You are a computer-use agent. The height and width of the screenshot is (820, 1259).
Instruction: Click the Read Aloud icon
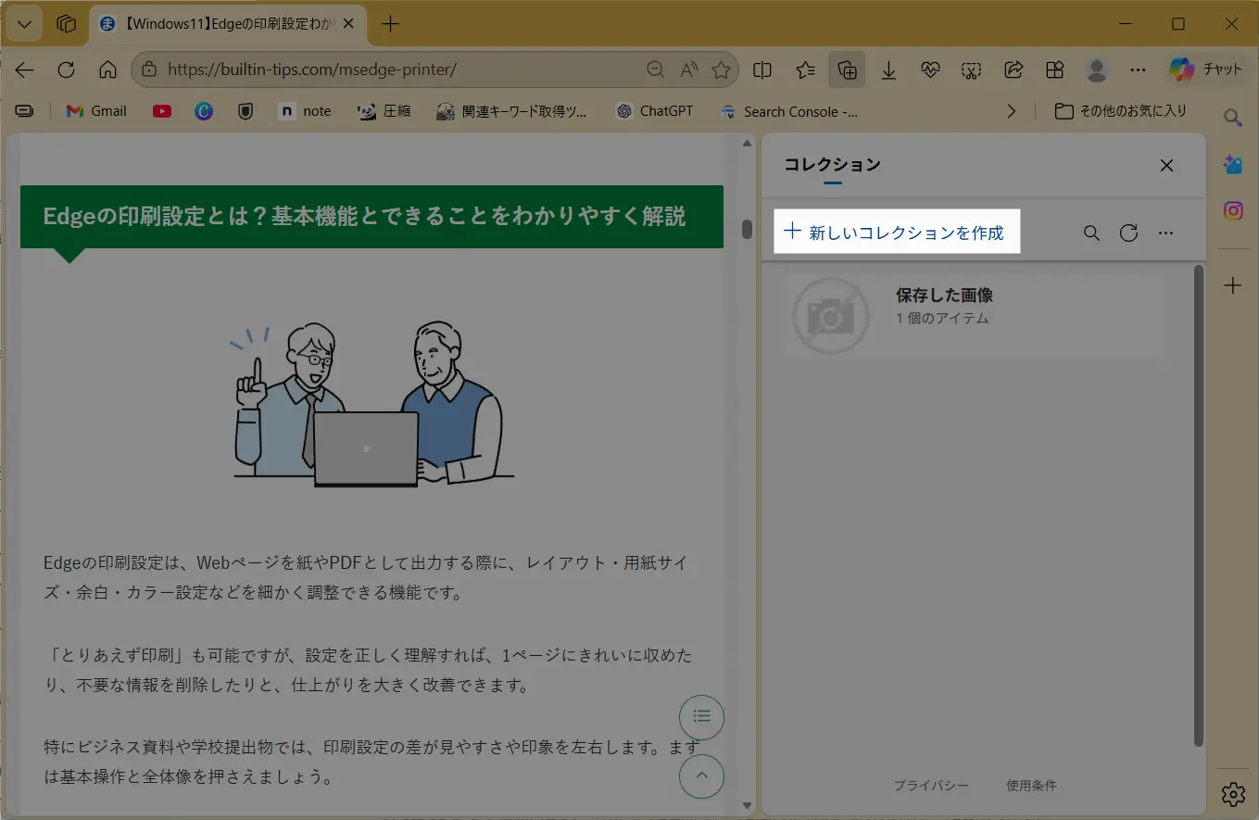[x=688, y=70]
